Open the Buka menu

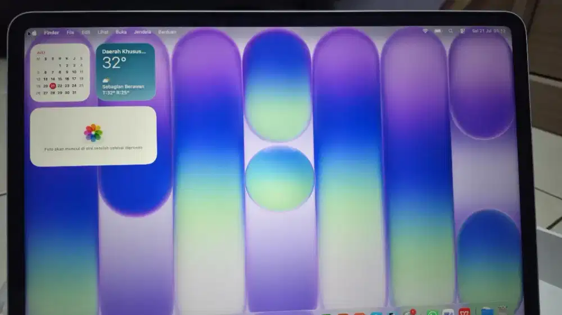click(121, 32)
